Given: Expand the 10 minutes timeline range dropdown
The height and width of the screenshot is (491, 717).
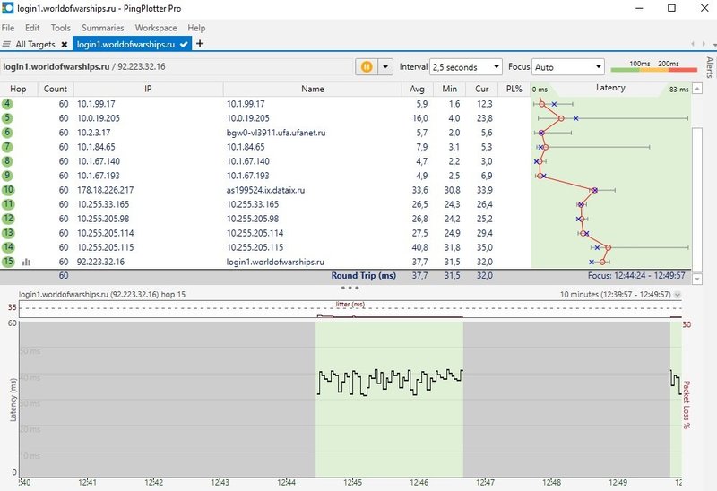Looking at the screenshot, I should click(x=678, y=295).
